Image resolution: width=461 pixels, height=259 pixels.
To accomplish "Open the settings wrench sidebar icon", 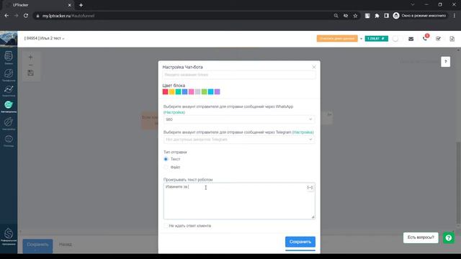I will (9, 122).
